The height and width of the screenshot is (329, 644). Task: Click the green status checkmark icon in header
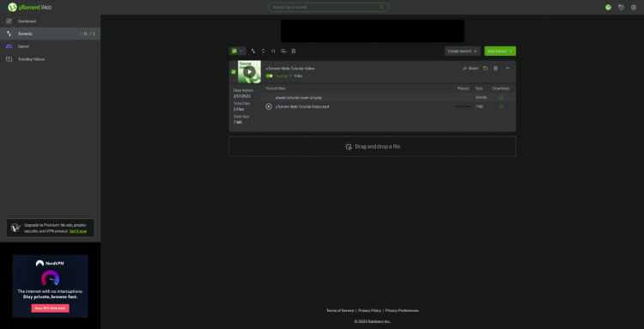coord(608,8)
